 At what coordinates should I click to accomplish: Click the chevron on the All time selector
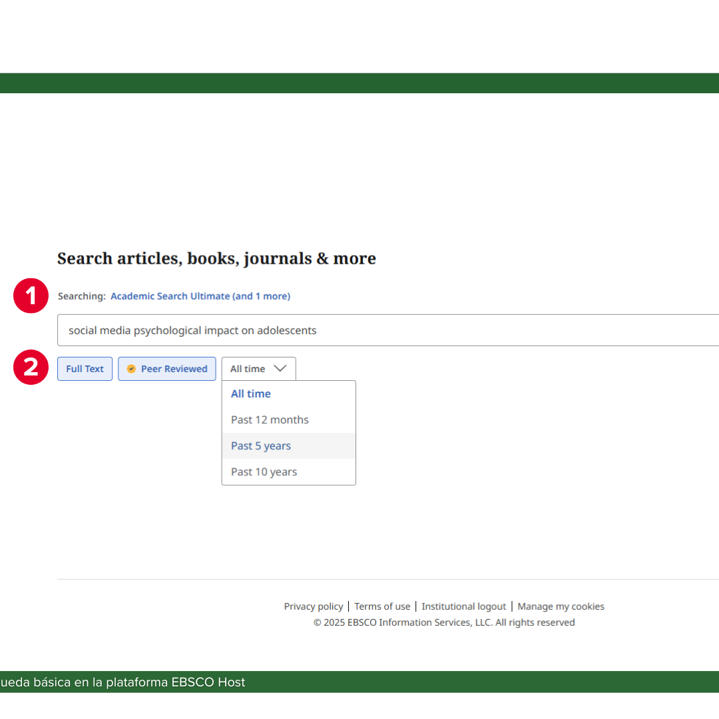point(280,368)
